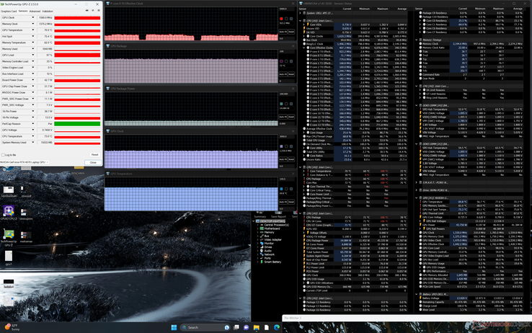Click the Windows Start button
Image resolution: width=532 pixels, height=333 pixels.
click(174, 327)
